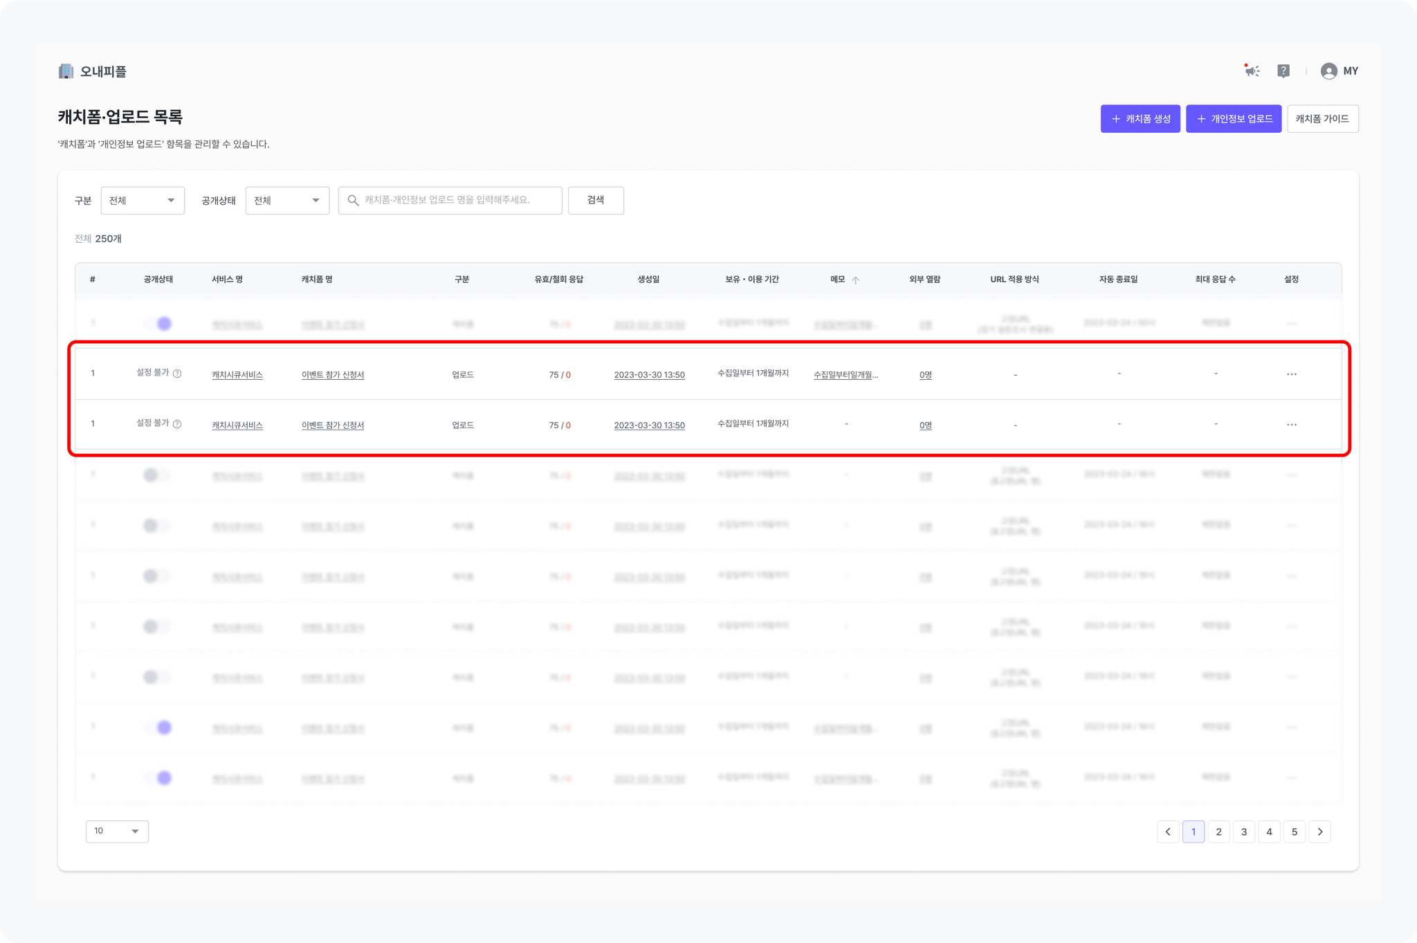Go to page 5
Viewport: 1417px width, 943px height.
1295,832
